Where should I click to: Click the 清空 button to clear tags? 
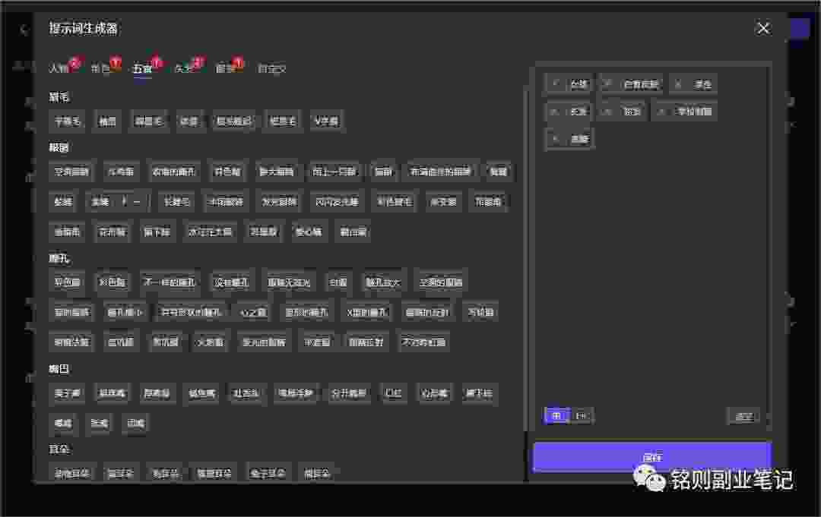coord(743,416)
